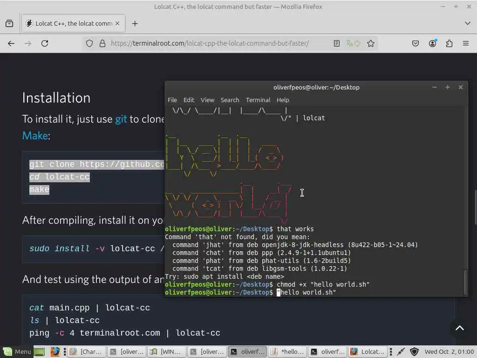
Task: Open the clock showing Wed Oct 2, 01:00
Action: coord(450,351)
